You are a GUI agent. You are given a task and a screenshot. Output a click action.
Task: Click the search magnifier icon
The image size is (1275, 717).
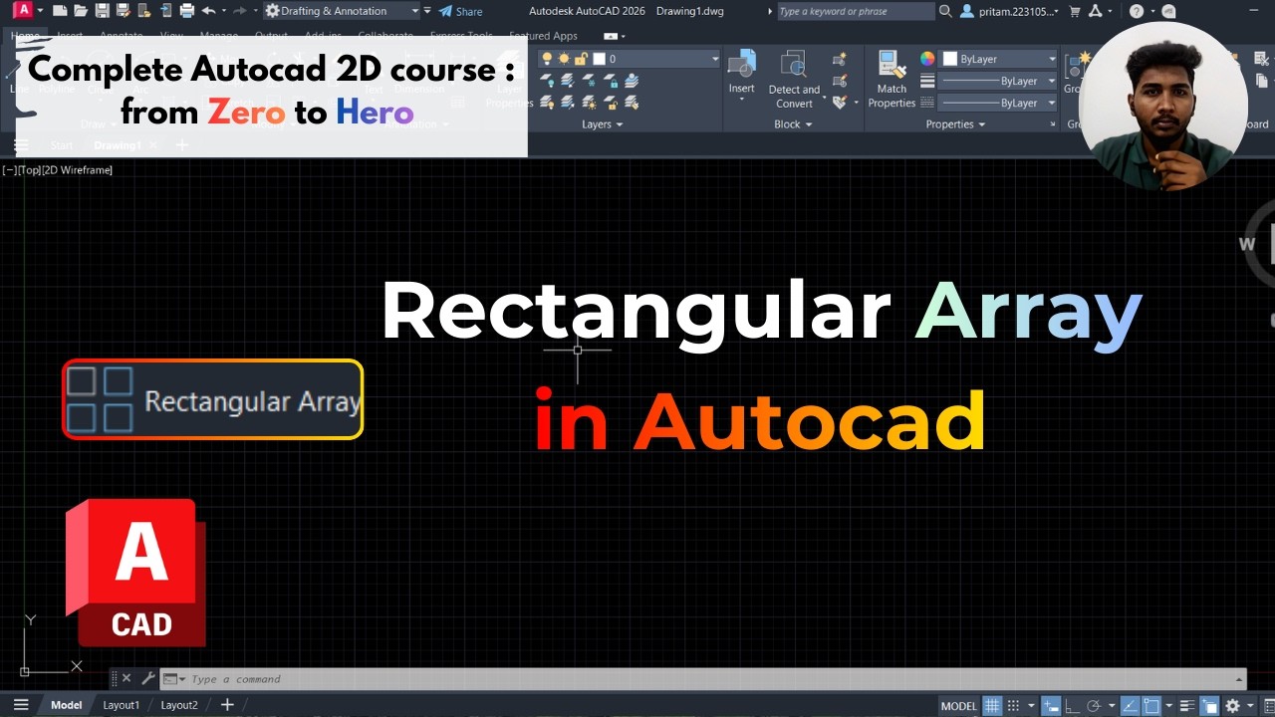pyautogui.click(x=945, y=11)
